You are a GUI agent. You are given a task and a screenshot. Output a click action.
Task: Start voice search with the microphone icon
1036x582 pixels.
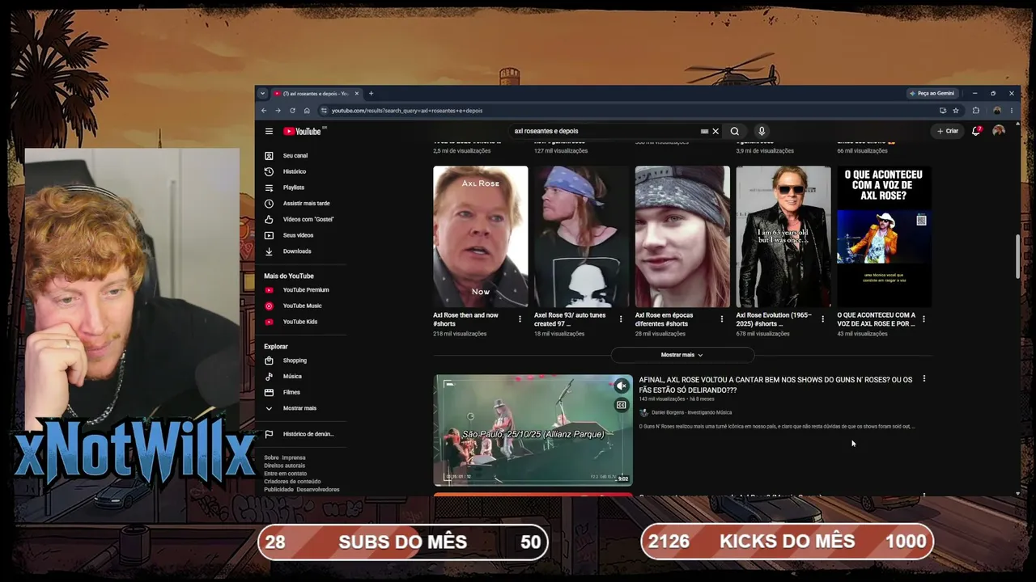click(x=762, y=131)
